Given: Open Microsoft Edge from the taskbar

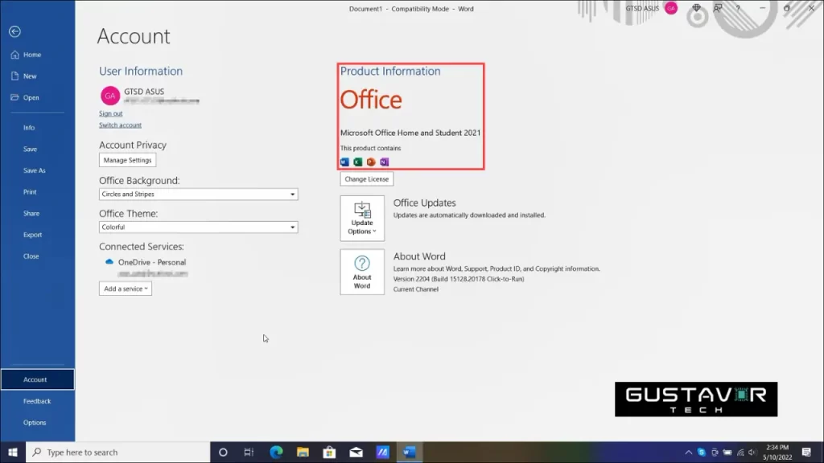Looking at the screenshot, I should tap(276, 453).
